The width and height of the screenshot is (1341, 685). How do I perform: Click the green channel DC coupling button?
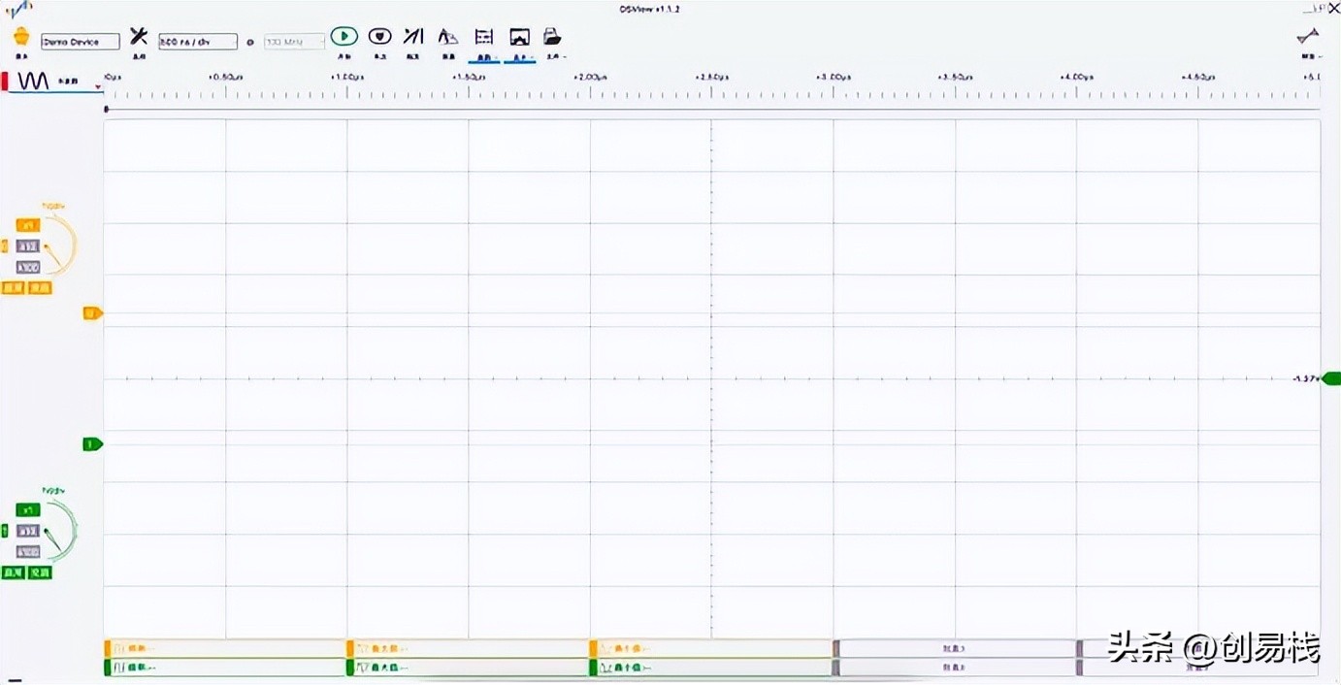pyautogui.click(x=13, y=572)
